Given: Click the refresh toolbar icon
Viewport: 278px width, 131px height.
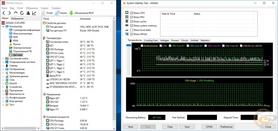Looking at the screenshot, I should coord(22,13).
